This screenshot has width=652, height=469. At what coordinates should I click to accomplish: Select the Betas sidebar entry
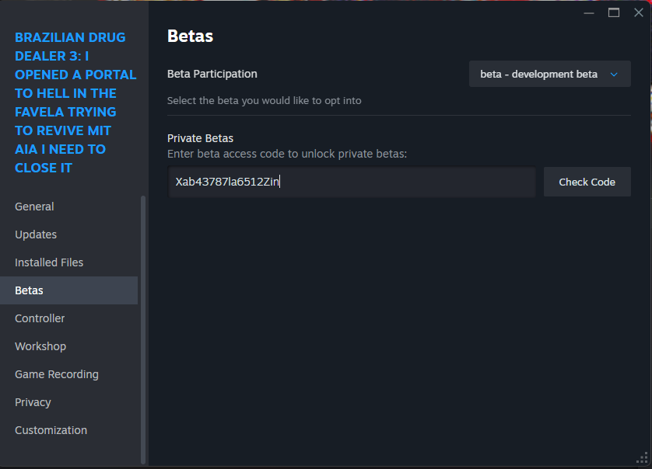point(68,290)
